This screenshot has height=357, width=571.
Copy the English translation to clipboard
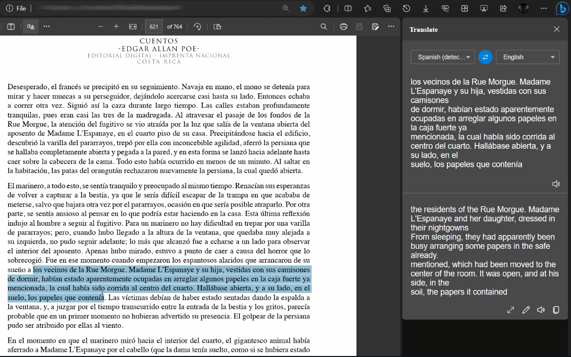556,310
